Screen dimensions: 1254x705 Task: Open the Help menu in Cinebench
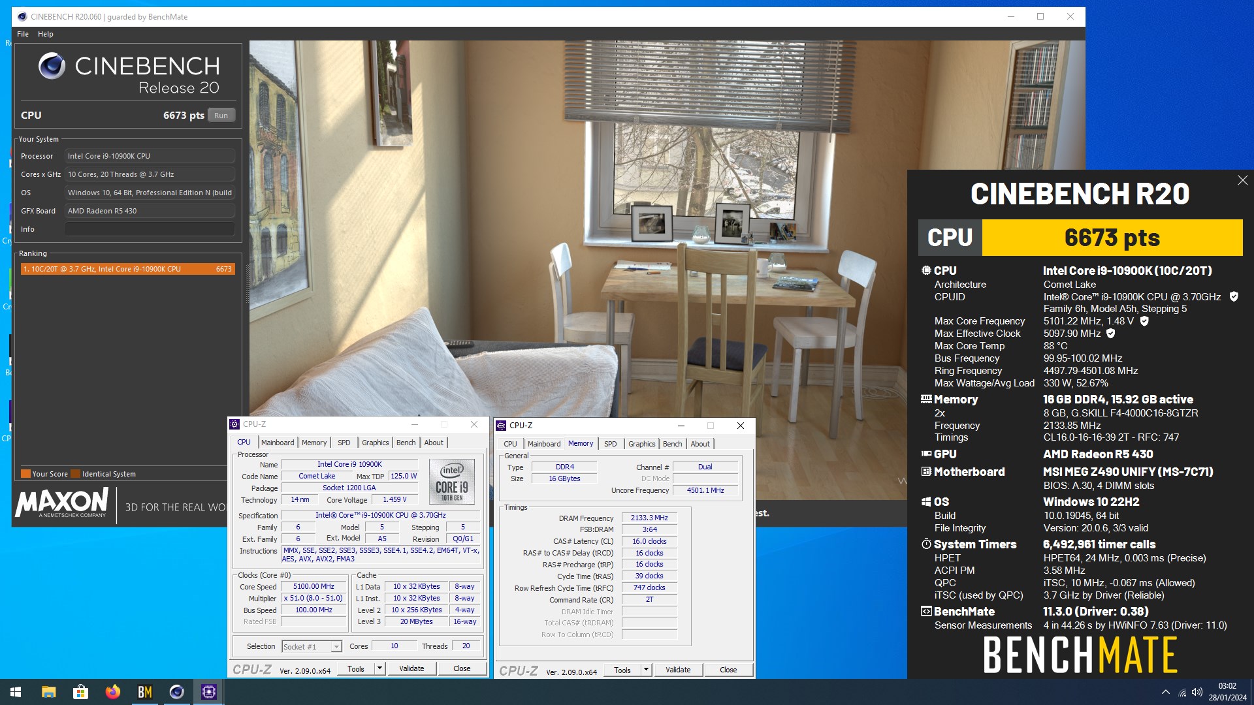pyautogui.click(x=45, y=34)
